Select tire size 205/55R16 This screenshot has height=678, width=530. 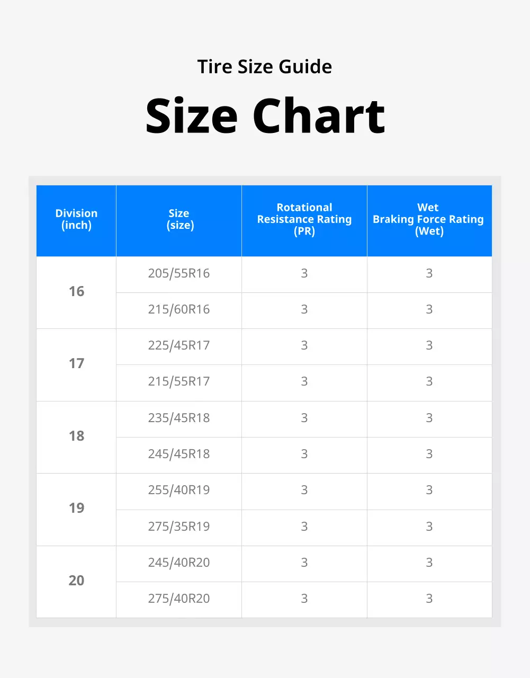[x=179, y=273]
